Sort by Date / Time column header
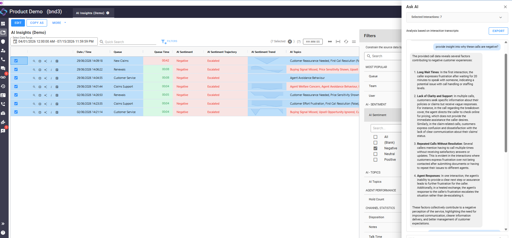The image size is (512, 238). tap(84, 52)
